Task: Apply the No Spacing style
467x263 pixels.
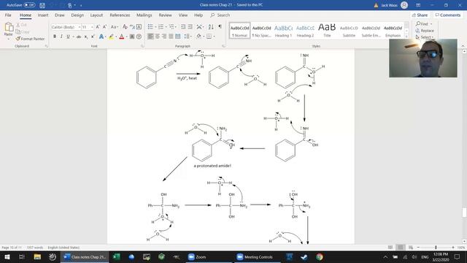Action: pyautogui.click(x=261, y=31)
